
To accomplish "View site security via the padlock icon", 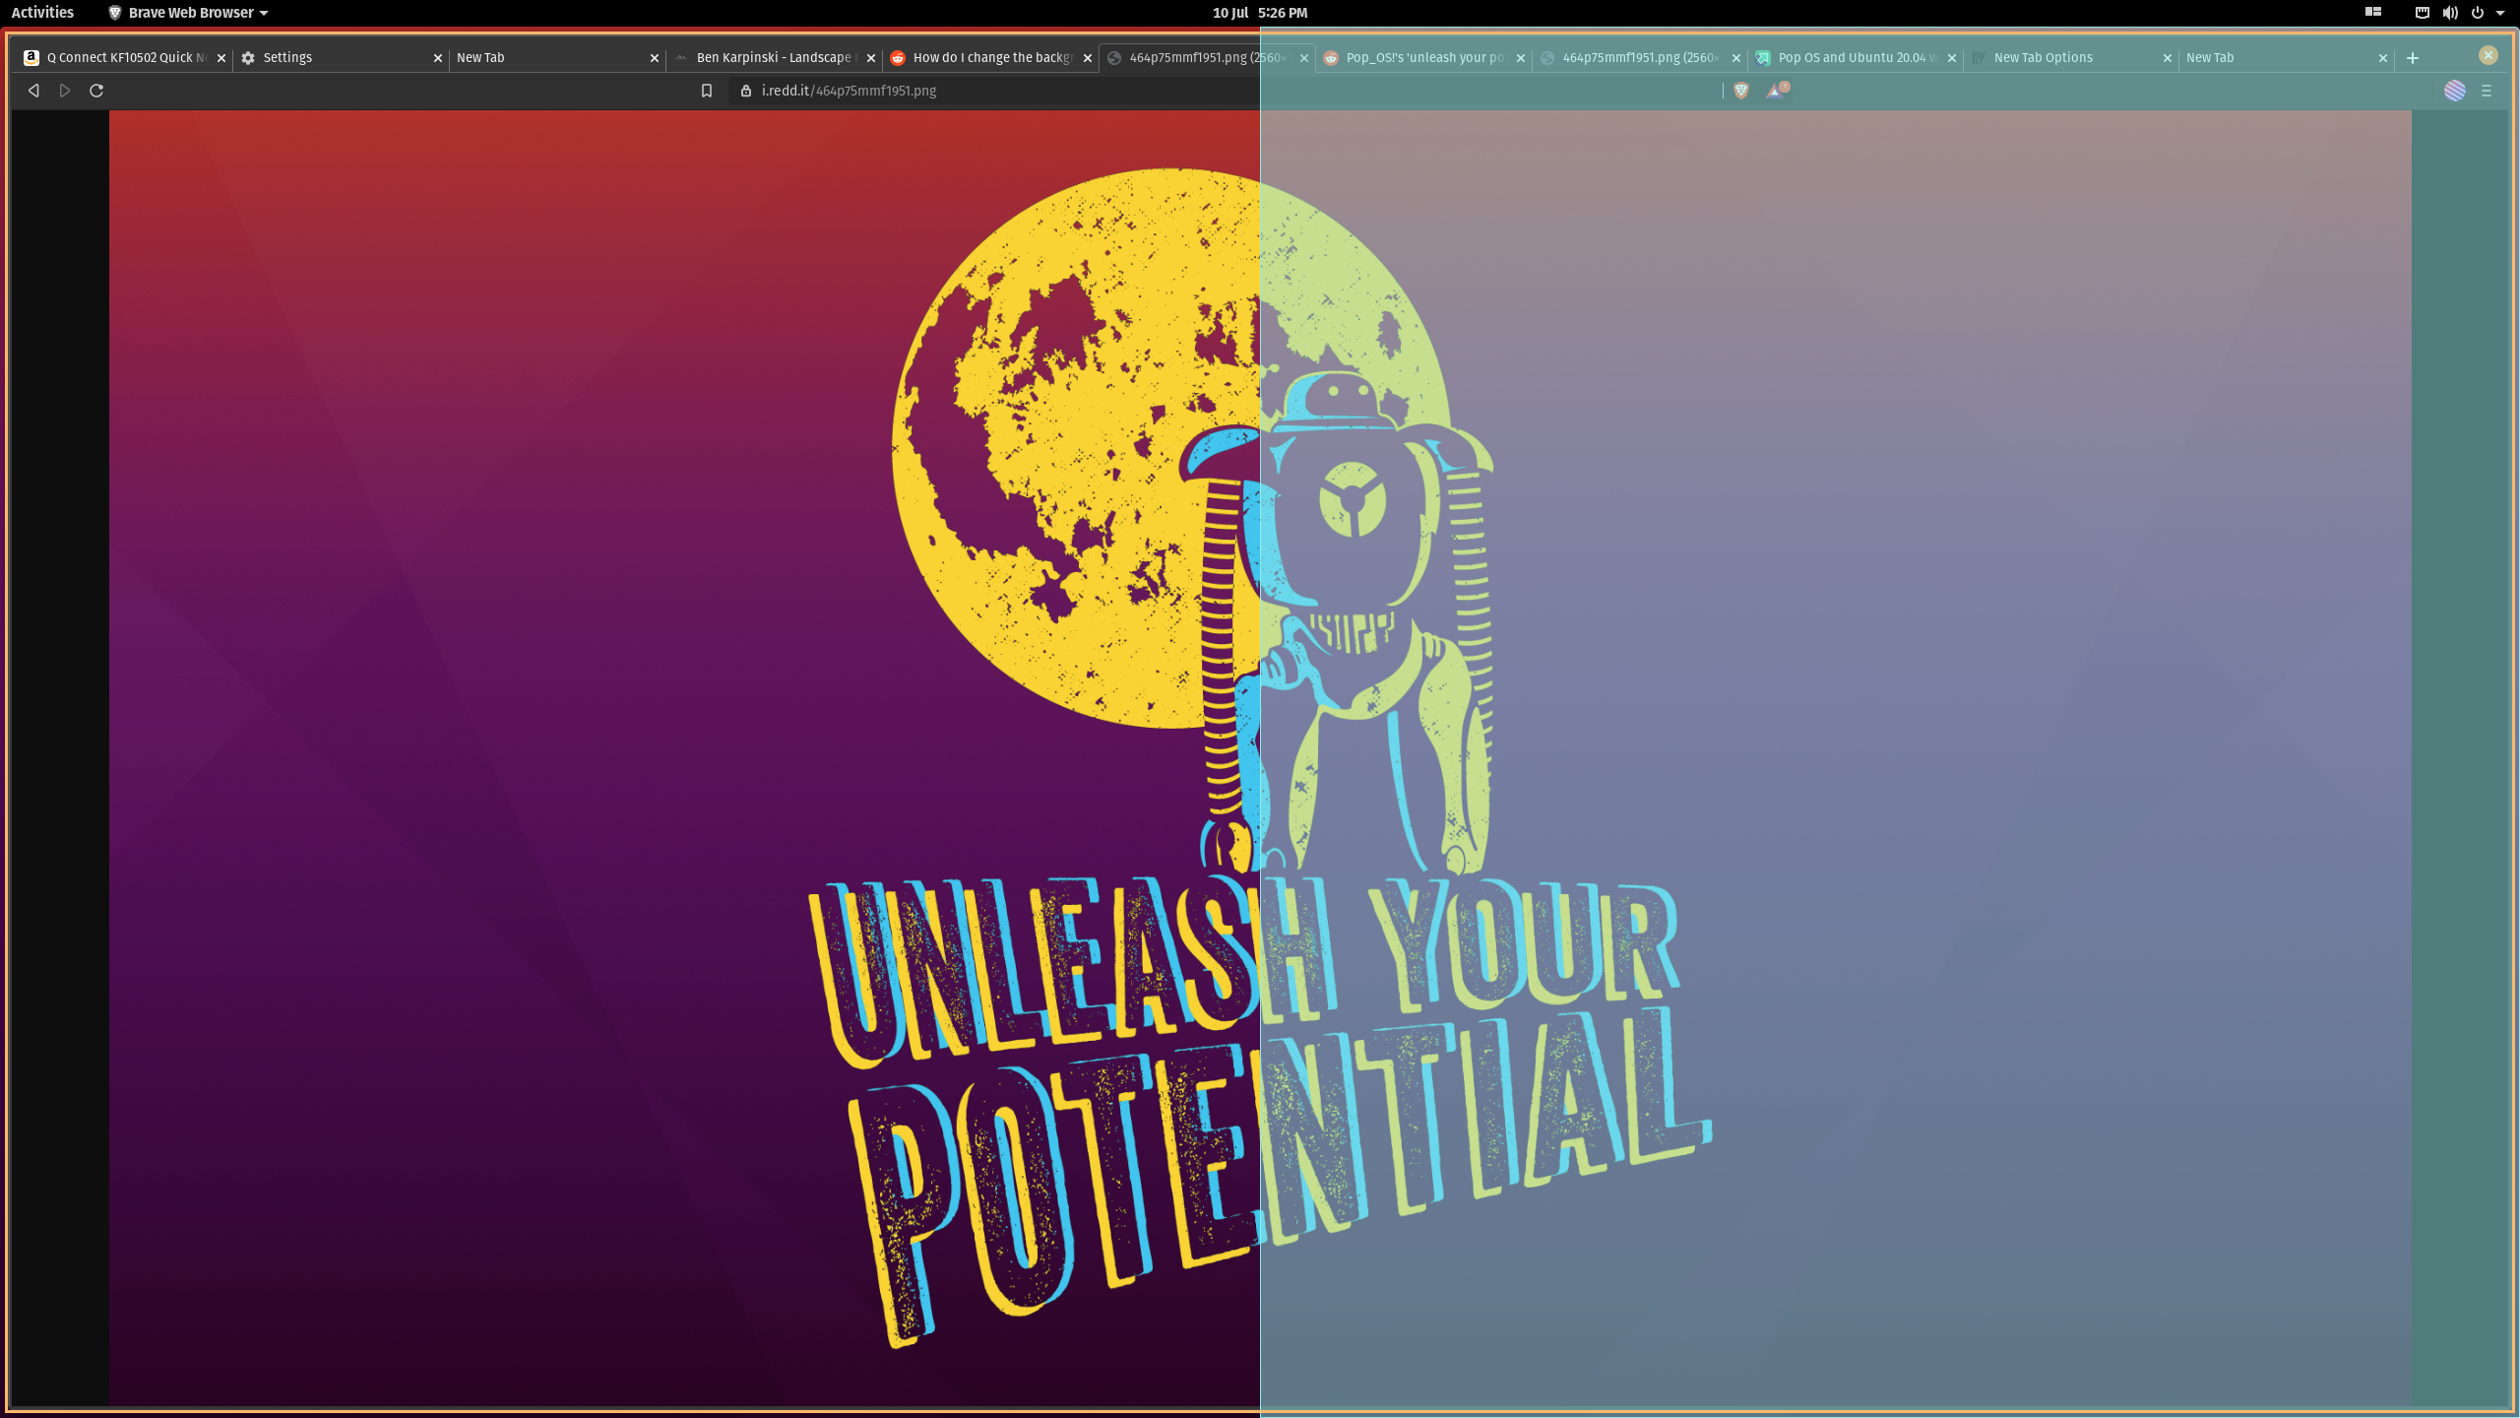I will pyautogui.click(x=745, y=90).
